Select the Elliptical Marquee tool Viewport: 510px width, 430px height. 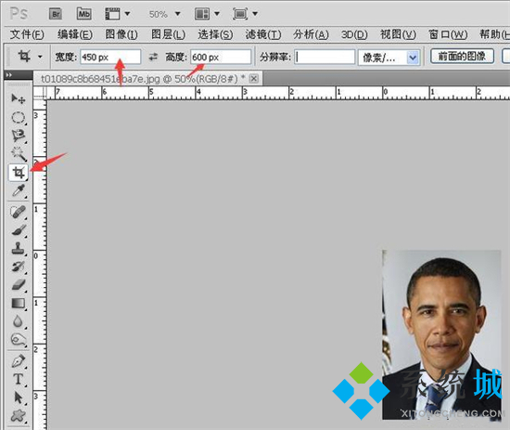[19, 118]
